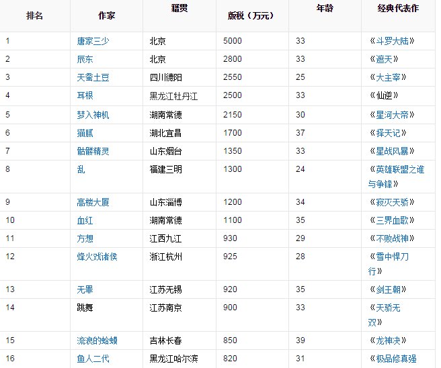441x368 pixels.
Task: Click author link 鱼人二代
Action: 93,359
